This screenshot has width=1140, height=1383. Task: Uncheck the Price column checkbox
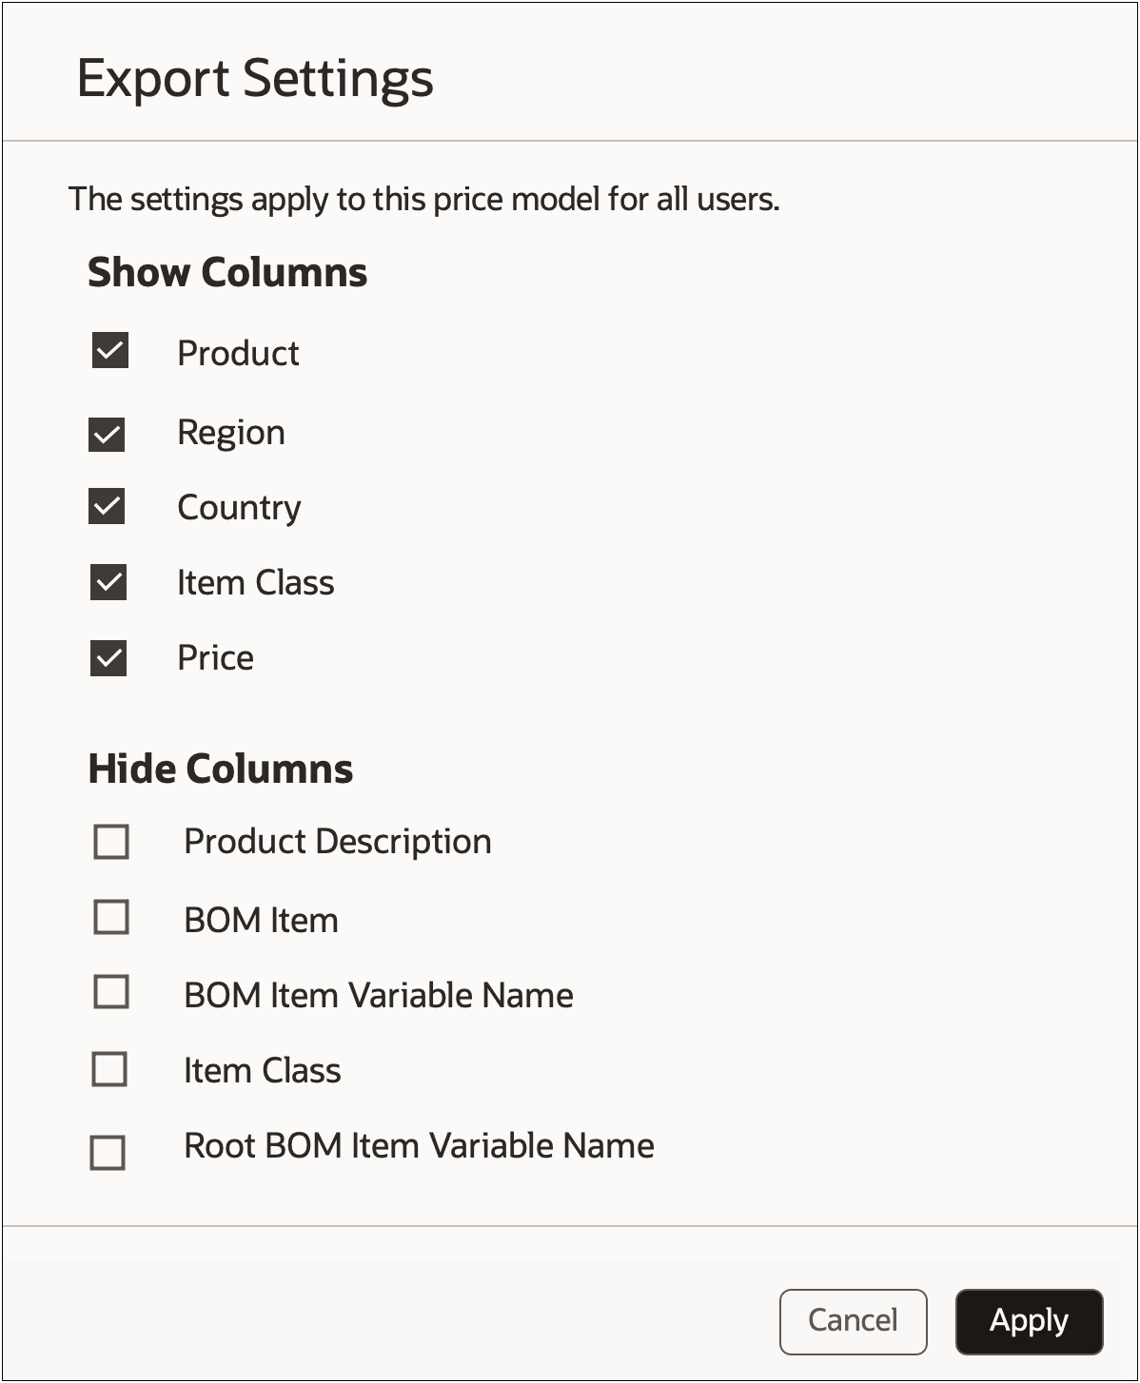click(108, 656)
